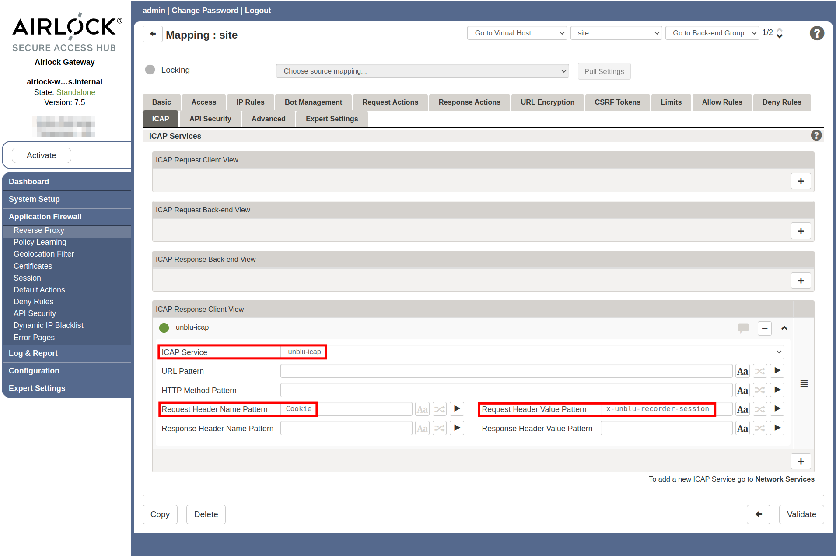
Task: Remove the unblu-icap entry with minus icon
Action: pos(764,328)
